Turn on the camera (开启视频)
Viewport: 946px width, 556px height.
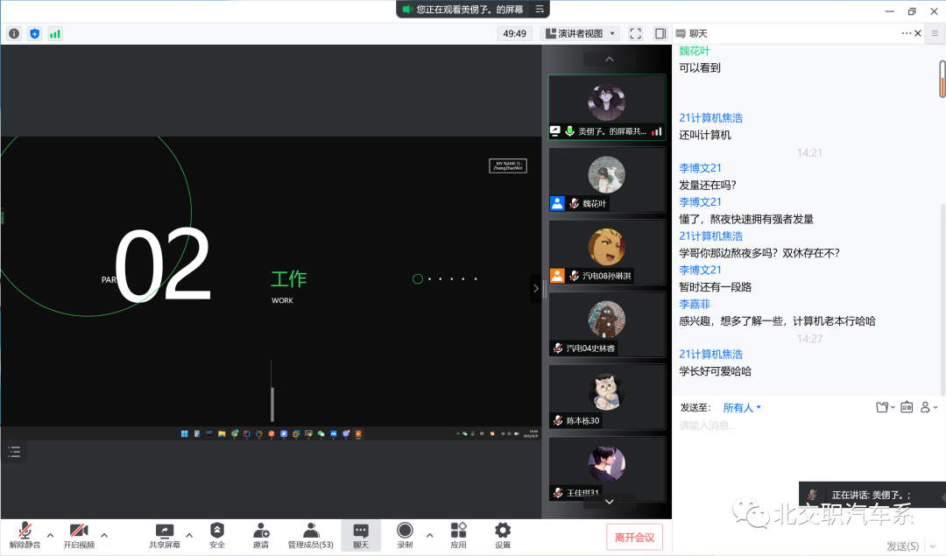79,534
